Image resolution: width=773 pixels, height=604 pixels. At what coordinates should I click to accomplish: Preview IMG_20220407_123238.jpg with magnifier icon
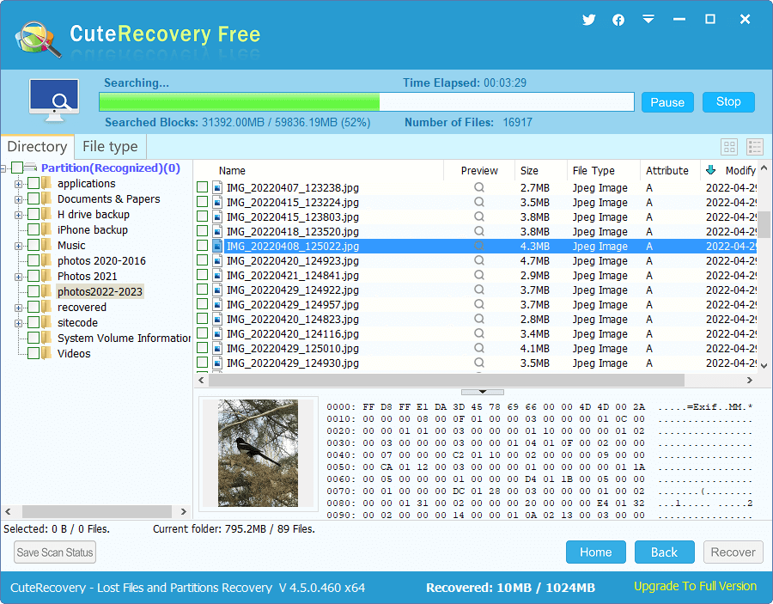(x=479, y=188)
